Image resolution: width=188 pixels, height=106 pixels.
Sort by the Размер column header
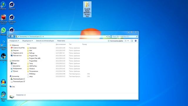point(85,44)
